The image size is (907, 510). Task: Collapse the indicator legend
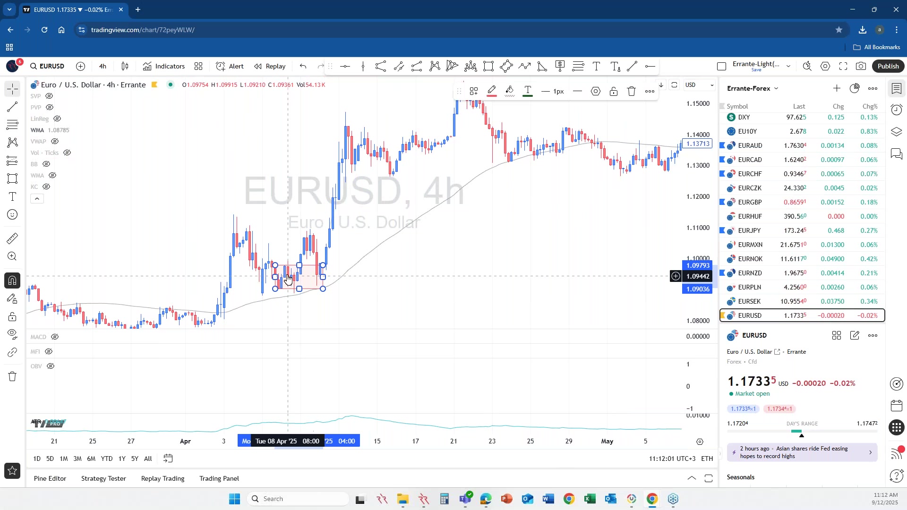pyautogui.click(x=37, y=199)
